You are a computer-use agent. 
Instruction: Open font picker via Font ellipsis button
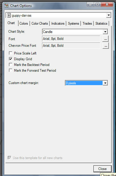point(105,39)
